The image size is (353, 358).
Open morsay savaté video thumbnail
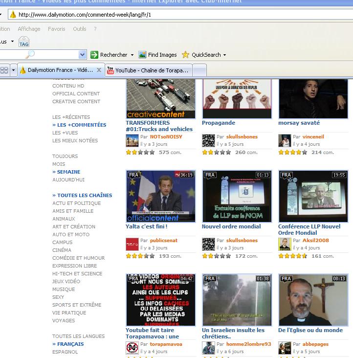point(313,99)
